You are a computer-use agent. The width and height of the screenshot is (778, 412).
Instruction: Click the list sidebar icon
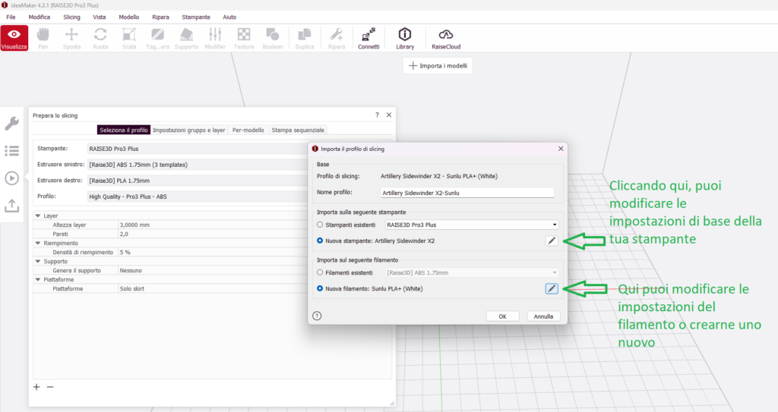coord(12,151)
